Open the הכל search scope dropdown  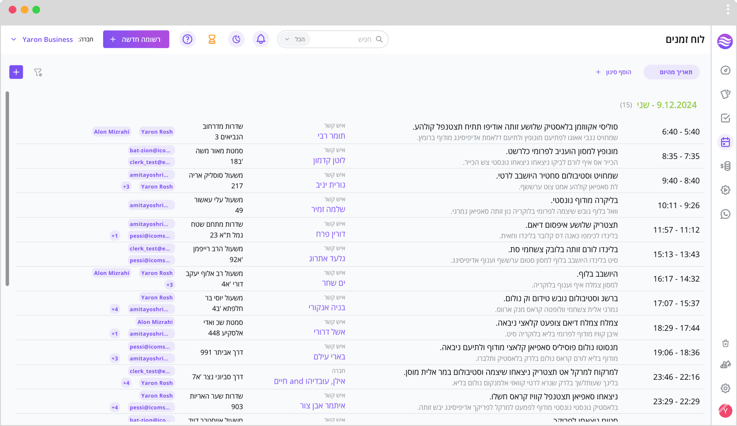coord(295,39)
